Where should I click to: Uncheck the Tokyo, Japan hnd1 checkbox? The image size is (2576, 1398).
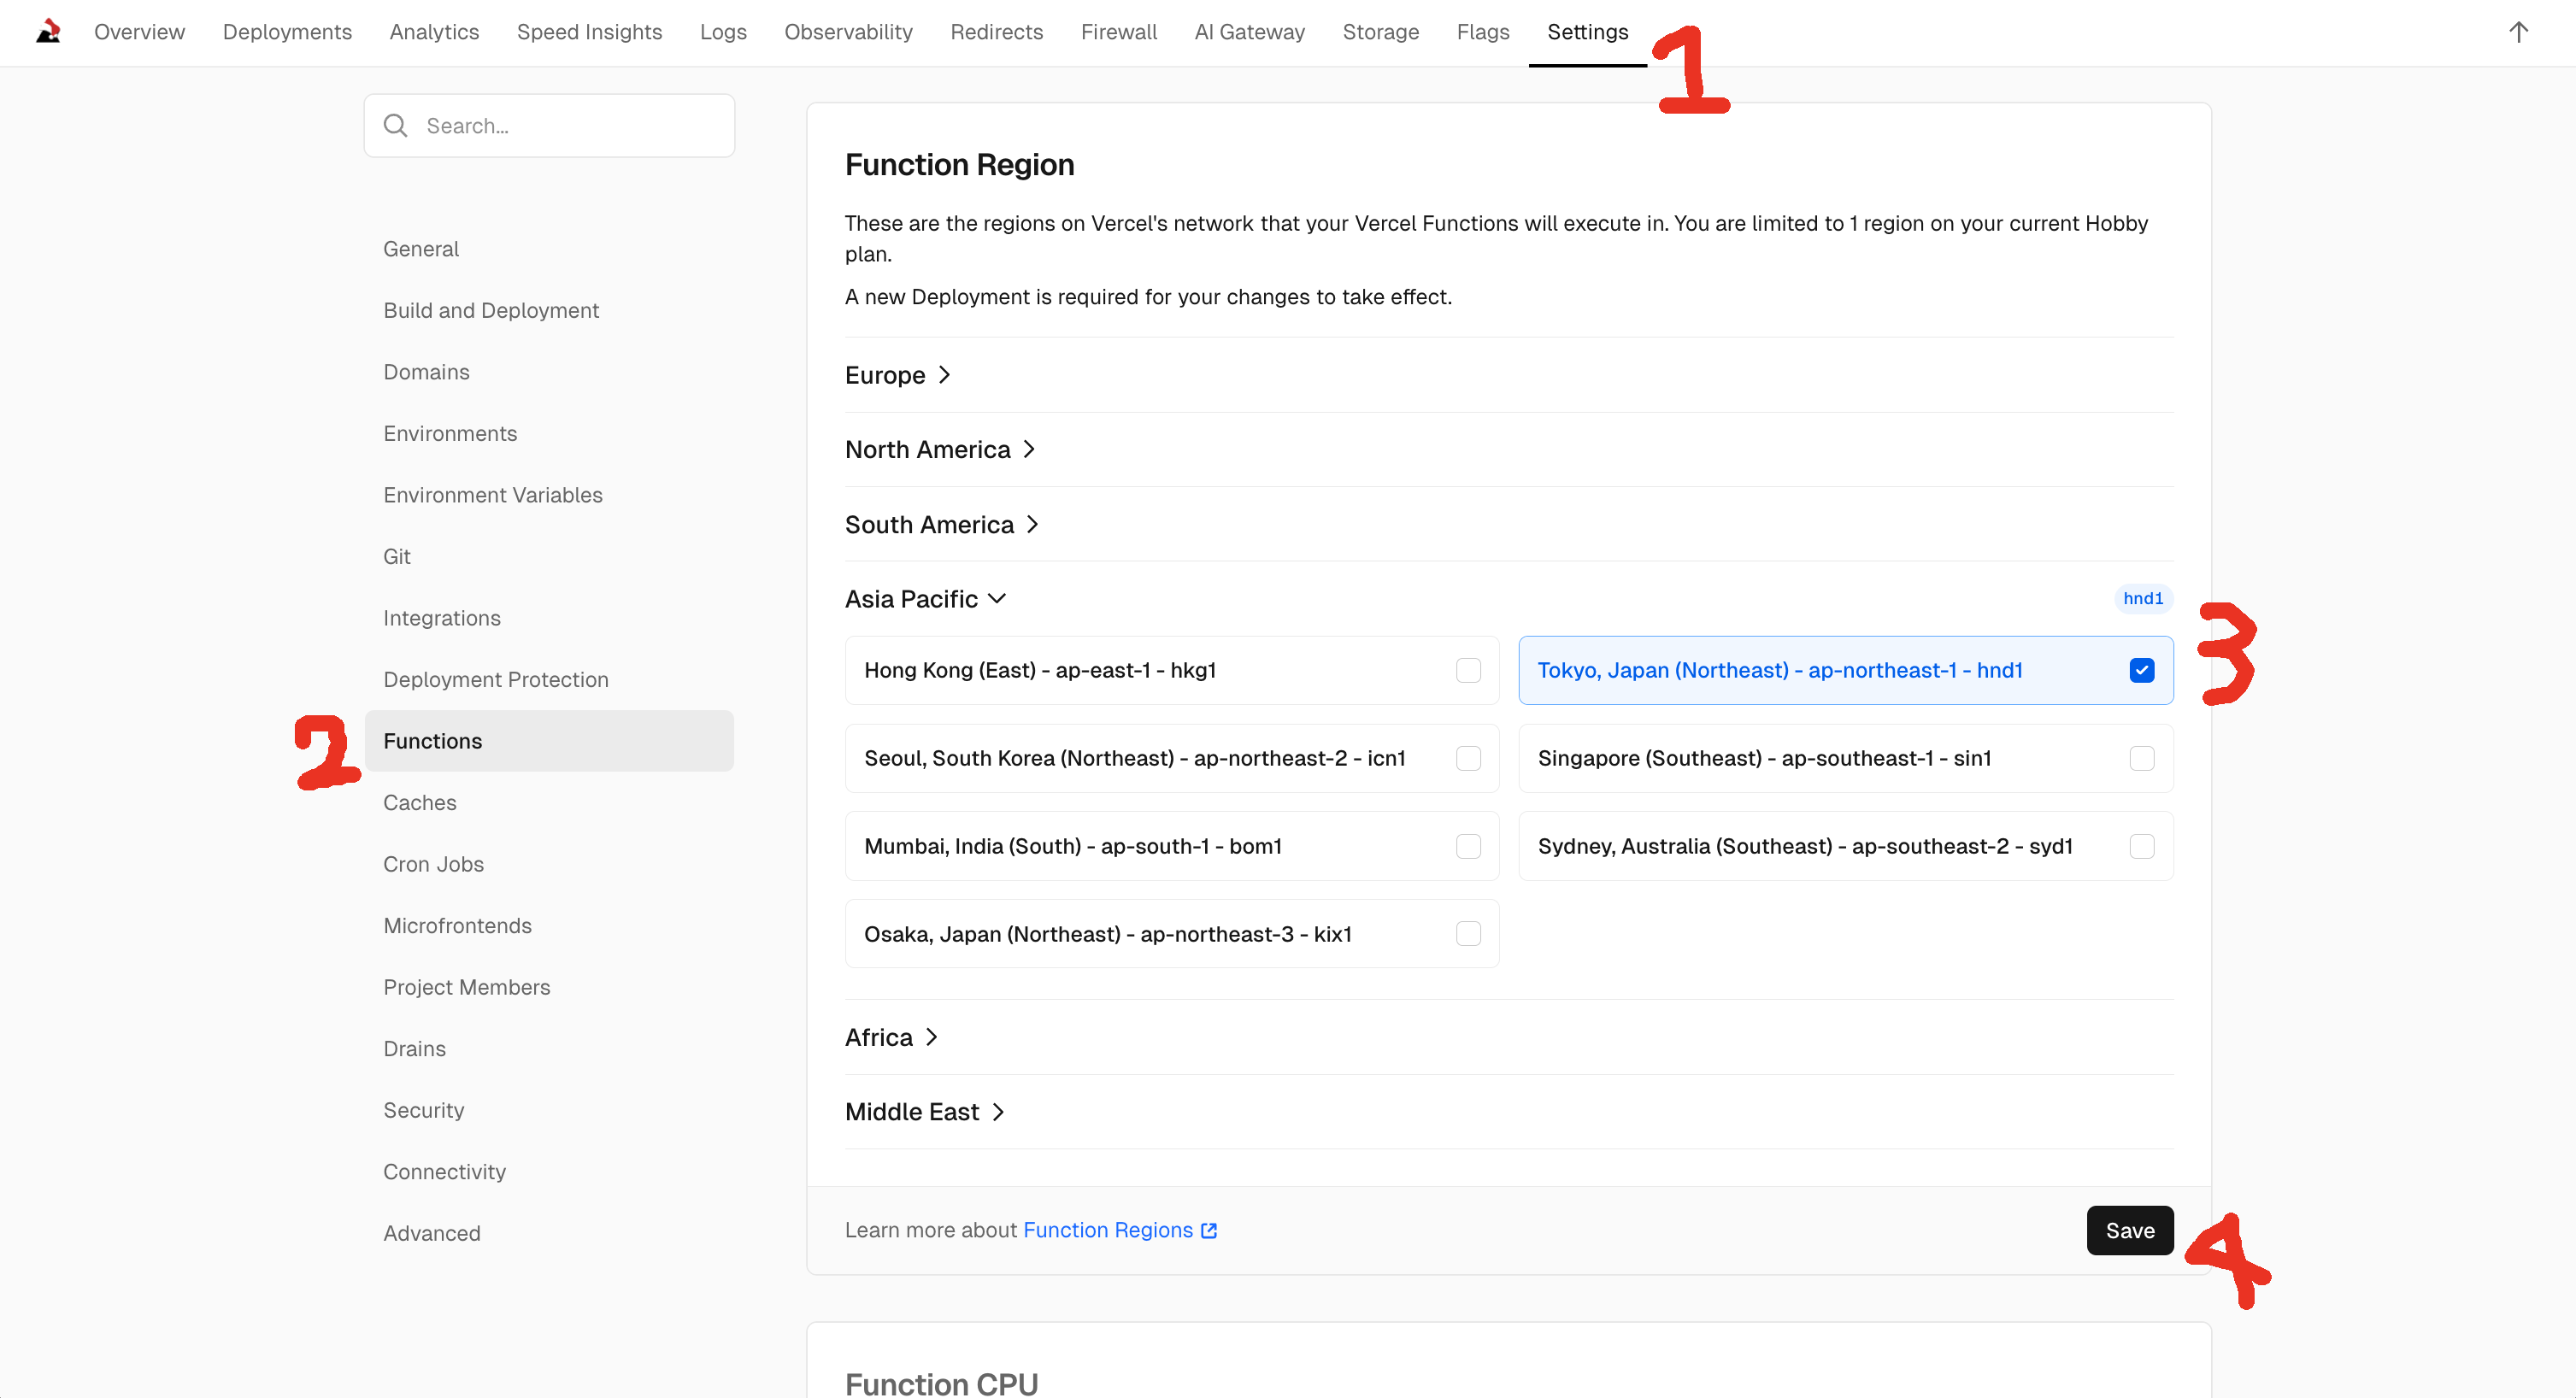2141,670
